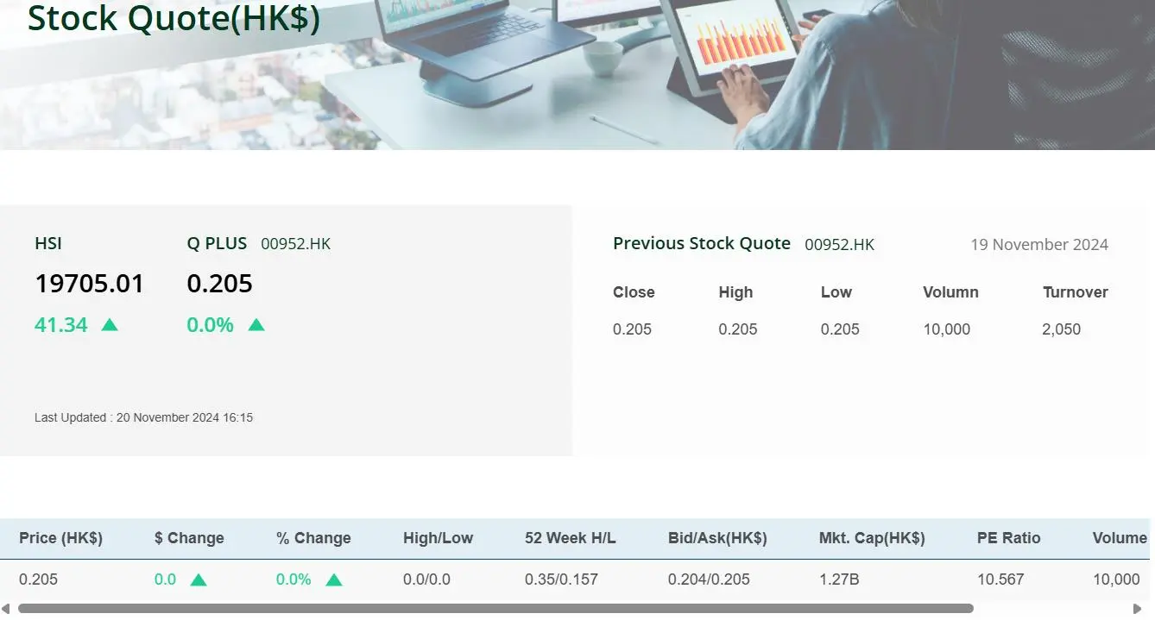Viewport: 1155px width, 620px height.
Task: Click the HSI label
Action: pyautogui.click(x=48, y=244)
